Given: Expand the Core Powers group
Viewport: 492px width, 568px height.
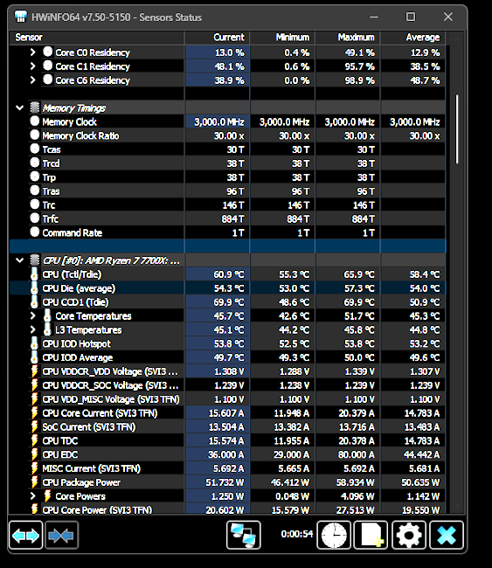Looking at the screenshot, I should [33, 496].
